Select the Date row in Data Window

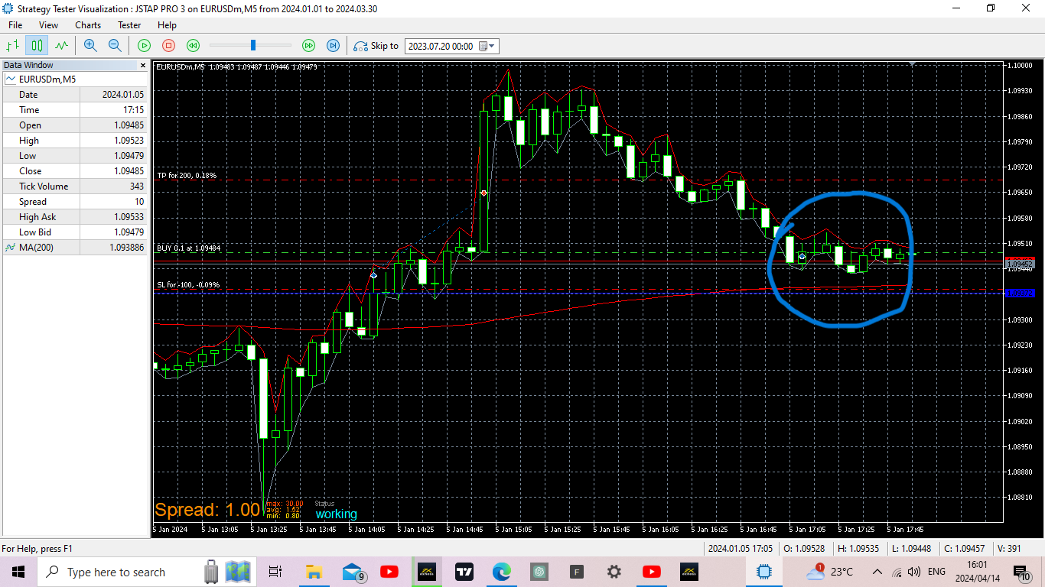point(76,95)
